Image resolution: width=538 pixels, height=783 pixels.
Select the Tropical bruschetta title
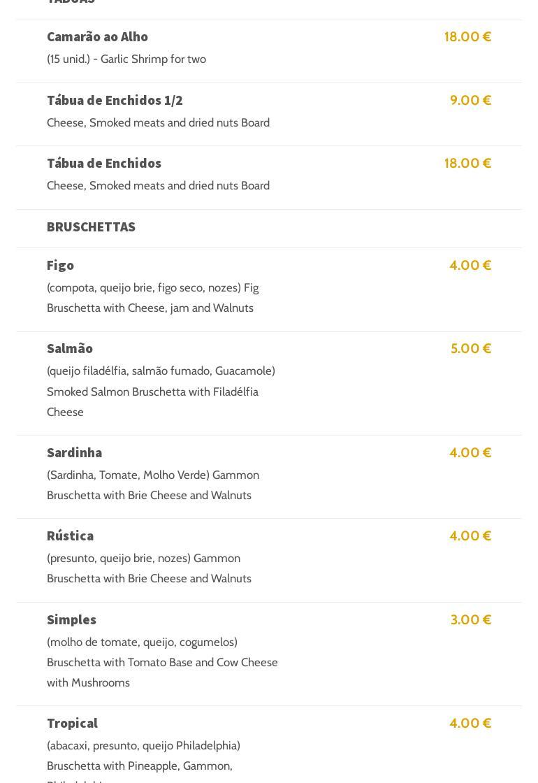[x=72, y=723]
